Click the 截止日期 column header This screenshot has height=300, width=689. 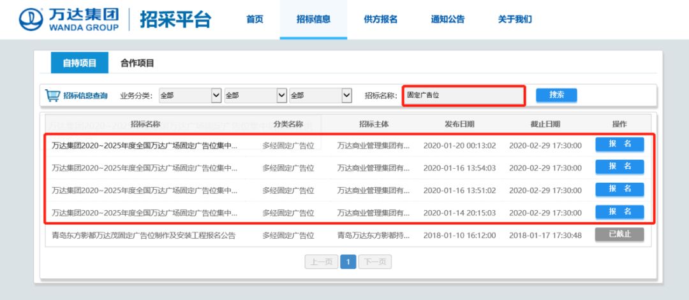click(545, 124)
